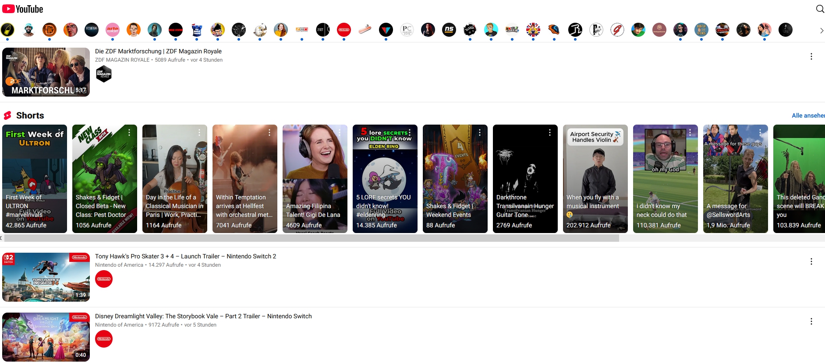Open options on Pest Doctor short
Screen dimensions: 825x362
pyautogui.click(x=129, y=132)
